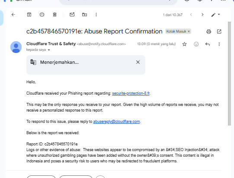Viewport: 234px width, 178px height.
Task: Open the Move to folder icon
Action: point(85,15)
